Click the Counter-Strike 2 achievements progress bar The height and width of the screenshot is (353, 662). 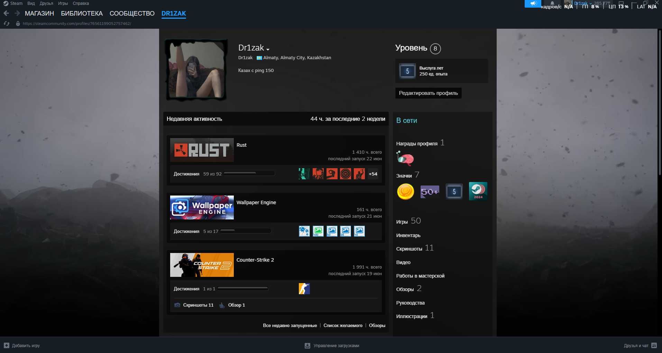pos(243,288)
